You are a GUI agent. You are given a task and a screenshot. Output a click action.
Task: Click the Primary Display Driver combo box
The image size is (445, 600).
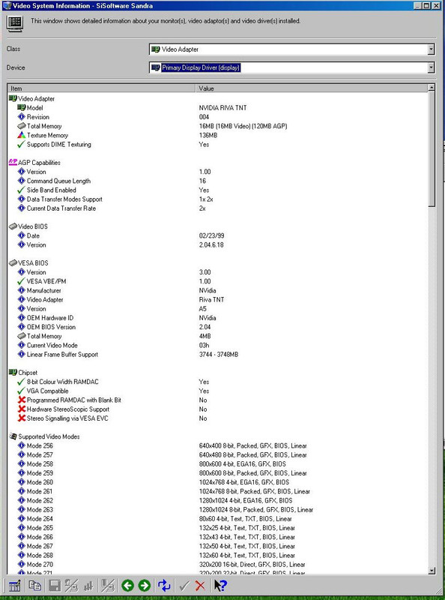291,67
